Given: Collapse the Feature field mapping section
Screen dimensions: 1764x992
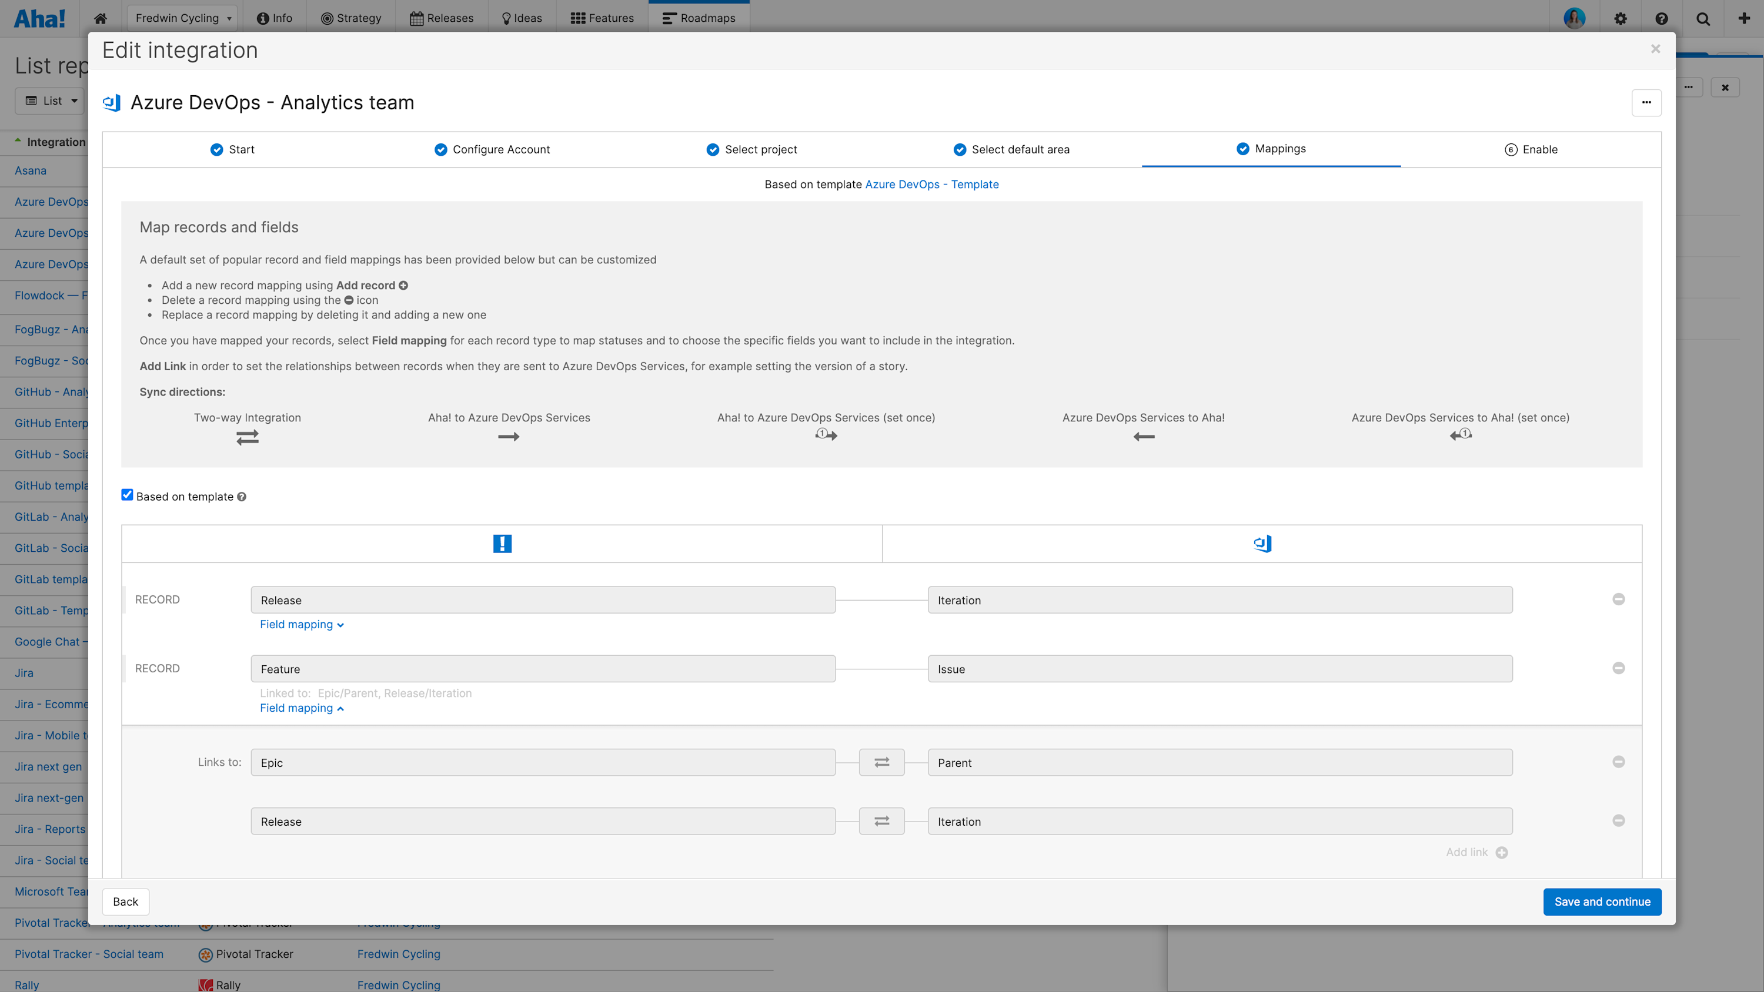Looking at the screenshot, I should (x=302, y=708).
